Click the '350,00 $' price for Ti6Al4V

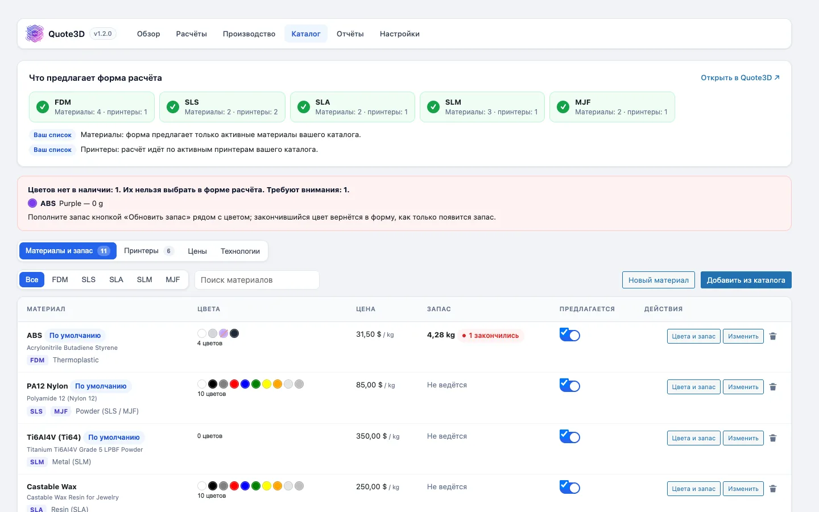371,436
